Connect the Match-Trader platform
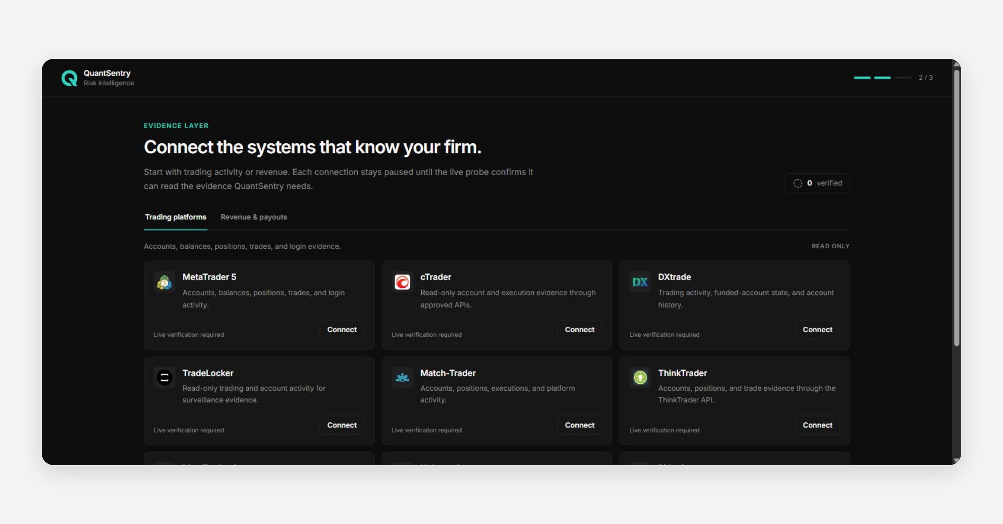The image size is (1003, 524). click(x=580, y=425)
